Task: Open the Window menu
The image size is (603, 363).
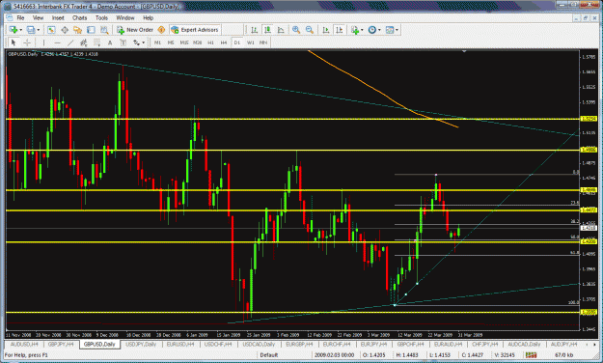Action: [x=125, y=17]
